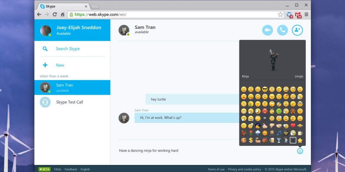Select the highlighted ninja emoticon
The image size is (345, 172).
[x=293, y=140]
